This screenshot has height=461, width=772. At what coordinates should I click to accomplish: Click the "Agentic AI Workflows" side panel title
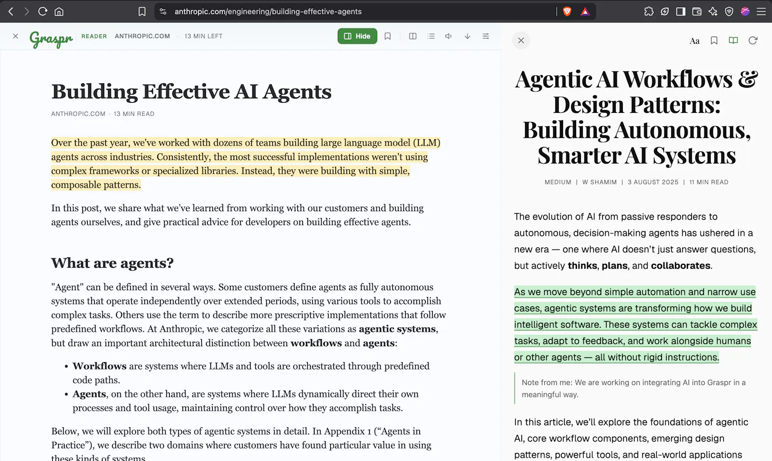tap(636, 117)
